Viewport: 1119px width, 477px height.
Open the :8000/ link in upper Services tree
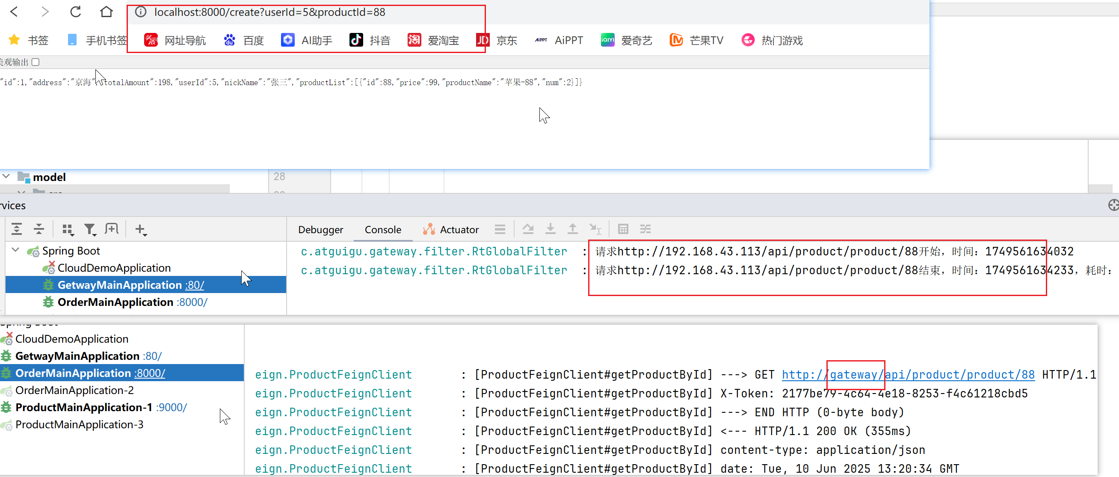point(192,302)
